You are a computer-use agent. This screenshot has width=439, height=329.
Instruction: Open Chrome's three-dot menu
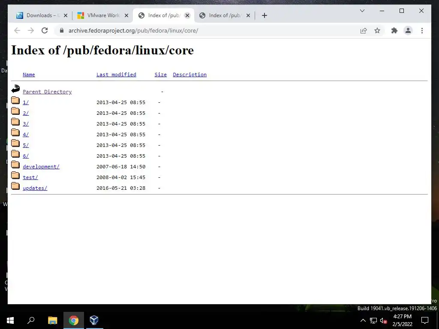coord(422,30)
